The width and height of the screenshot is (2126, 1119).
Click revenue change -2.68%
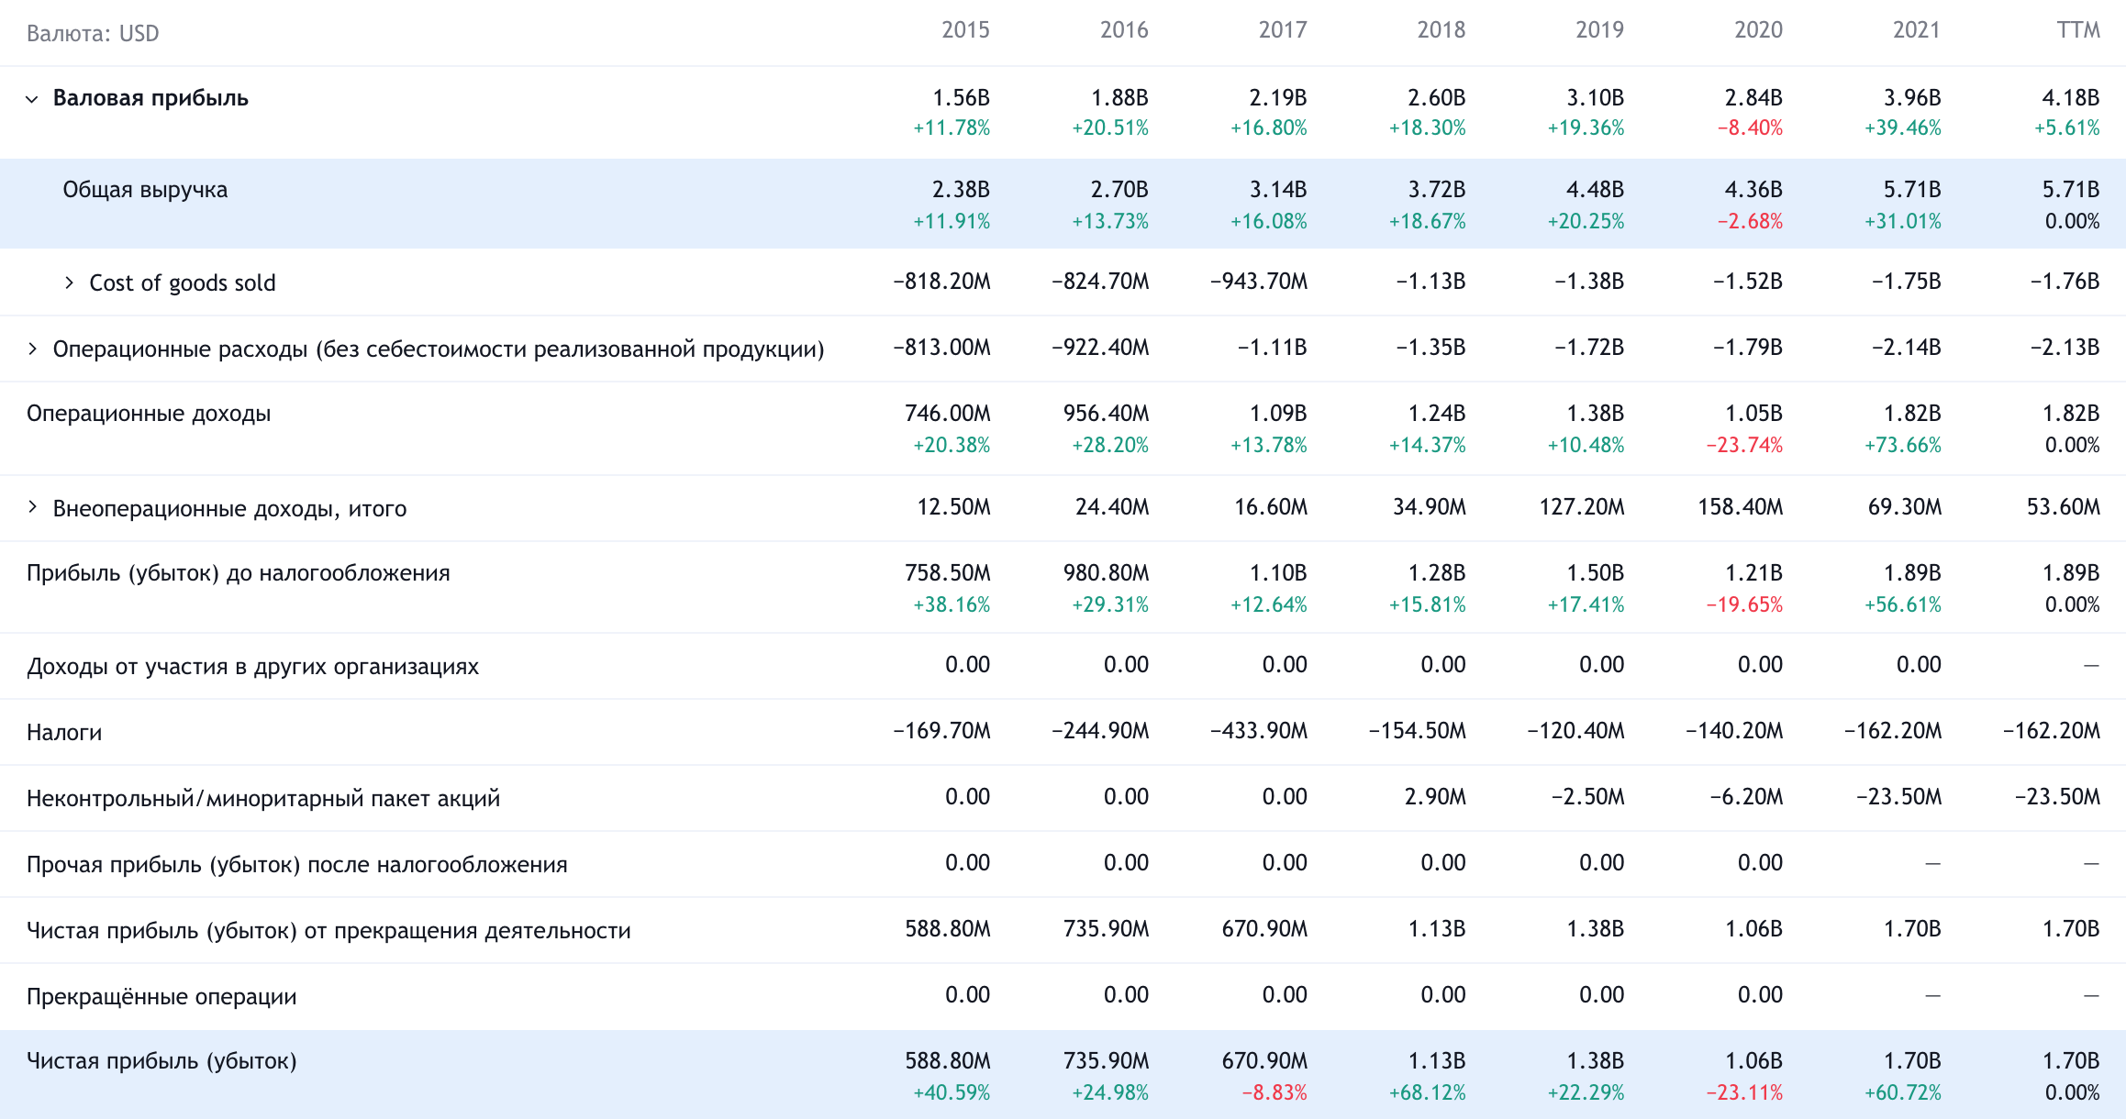pyautogui.click(x=1750, y=221)
